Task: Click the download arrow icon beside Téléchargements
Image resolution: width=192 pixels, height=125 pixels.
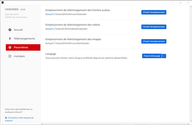Action: coord(10,39)
